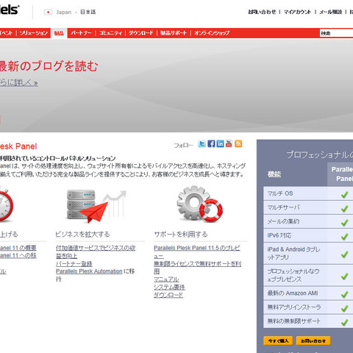Open the Twitter follow icon
The image size is (353, 353).
pos(202,143)
